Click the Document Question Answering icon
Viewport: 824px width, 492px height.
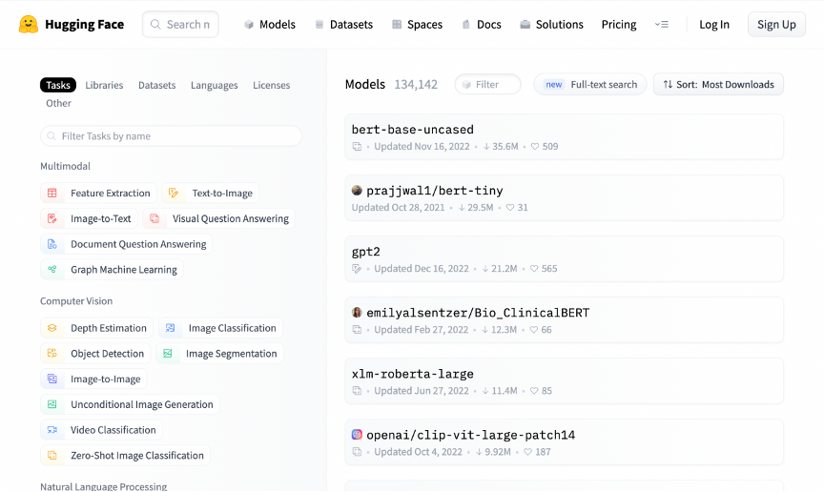[52, 244]
